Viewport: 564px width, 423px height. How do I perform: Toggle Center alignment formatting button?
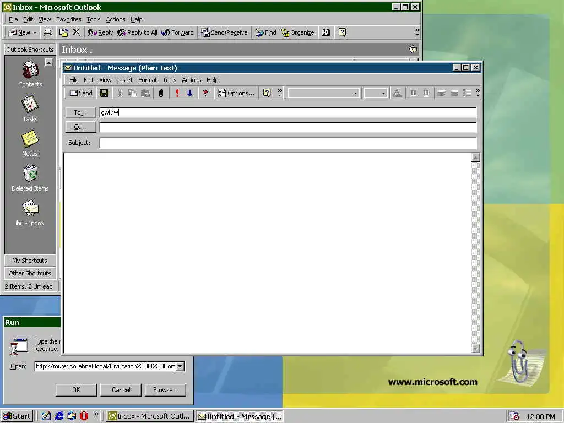click(x=454, y=93)
